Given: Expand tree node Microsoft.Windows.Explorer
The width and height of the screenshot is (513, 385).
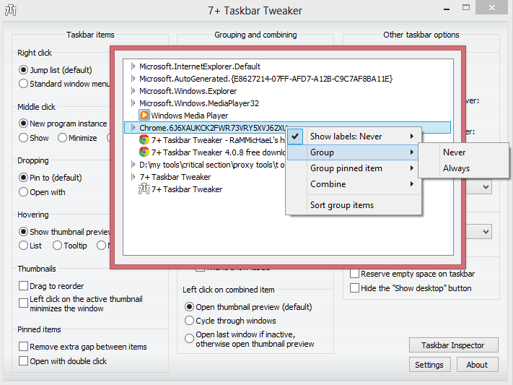Looking at the screenshot, I should (x=133, y=91).
